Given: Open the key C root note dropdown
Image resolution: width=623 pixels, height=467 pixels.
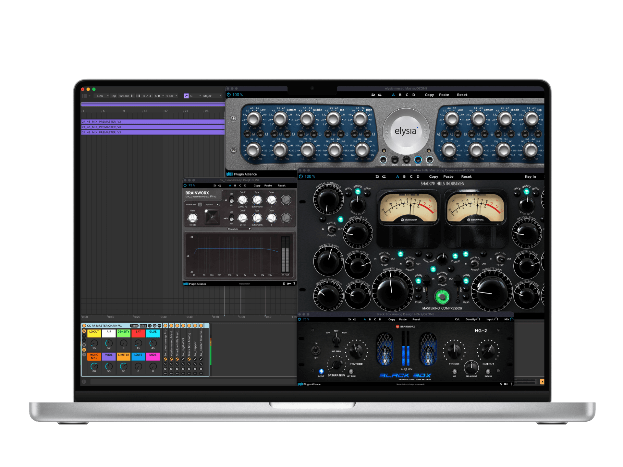Looking at the screenshot, I should point(195,96).
